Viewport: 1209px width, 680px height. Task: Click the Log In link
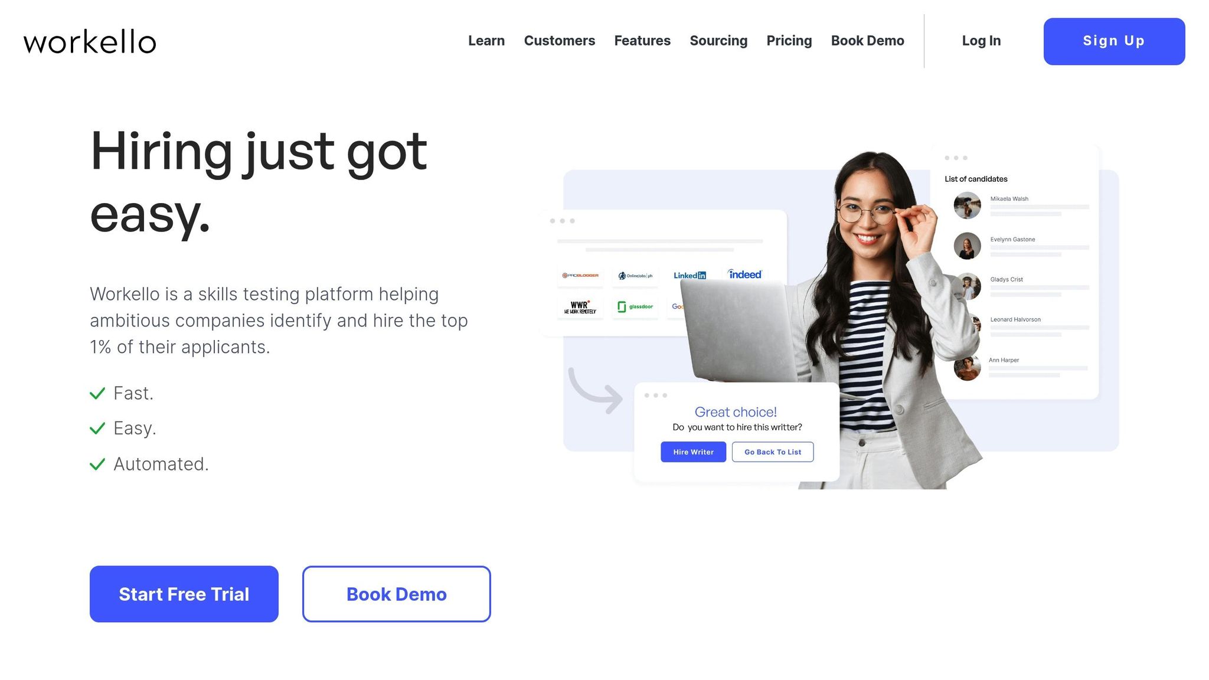[981, 41]
